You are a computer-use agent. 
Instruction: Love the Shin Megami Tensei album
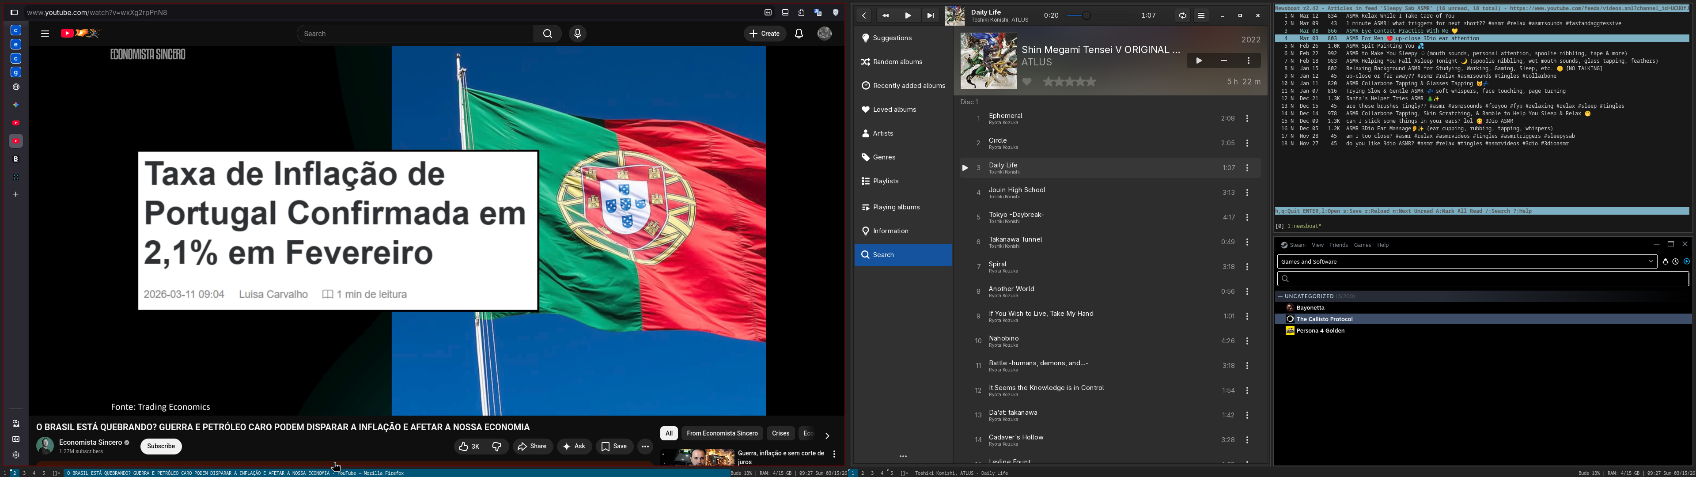click(1027, 82)
